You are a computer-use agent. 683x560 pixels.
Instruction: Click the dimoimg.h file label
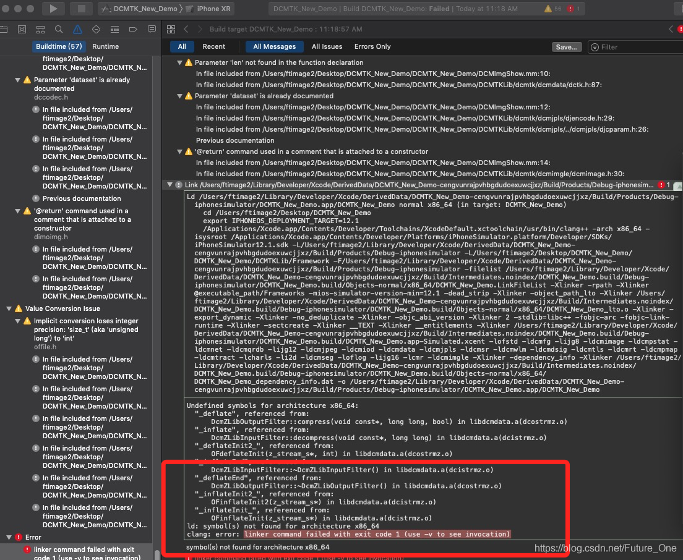pos(51,237)
